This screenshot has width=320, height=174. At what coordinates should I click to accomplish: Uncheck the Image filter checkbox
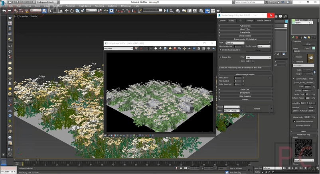click(221, 57)
